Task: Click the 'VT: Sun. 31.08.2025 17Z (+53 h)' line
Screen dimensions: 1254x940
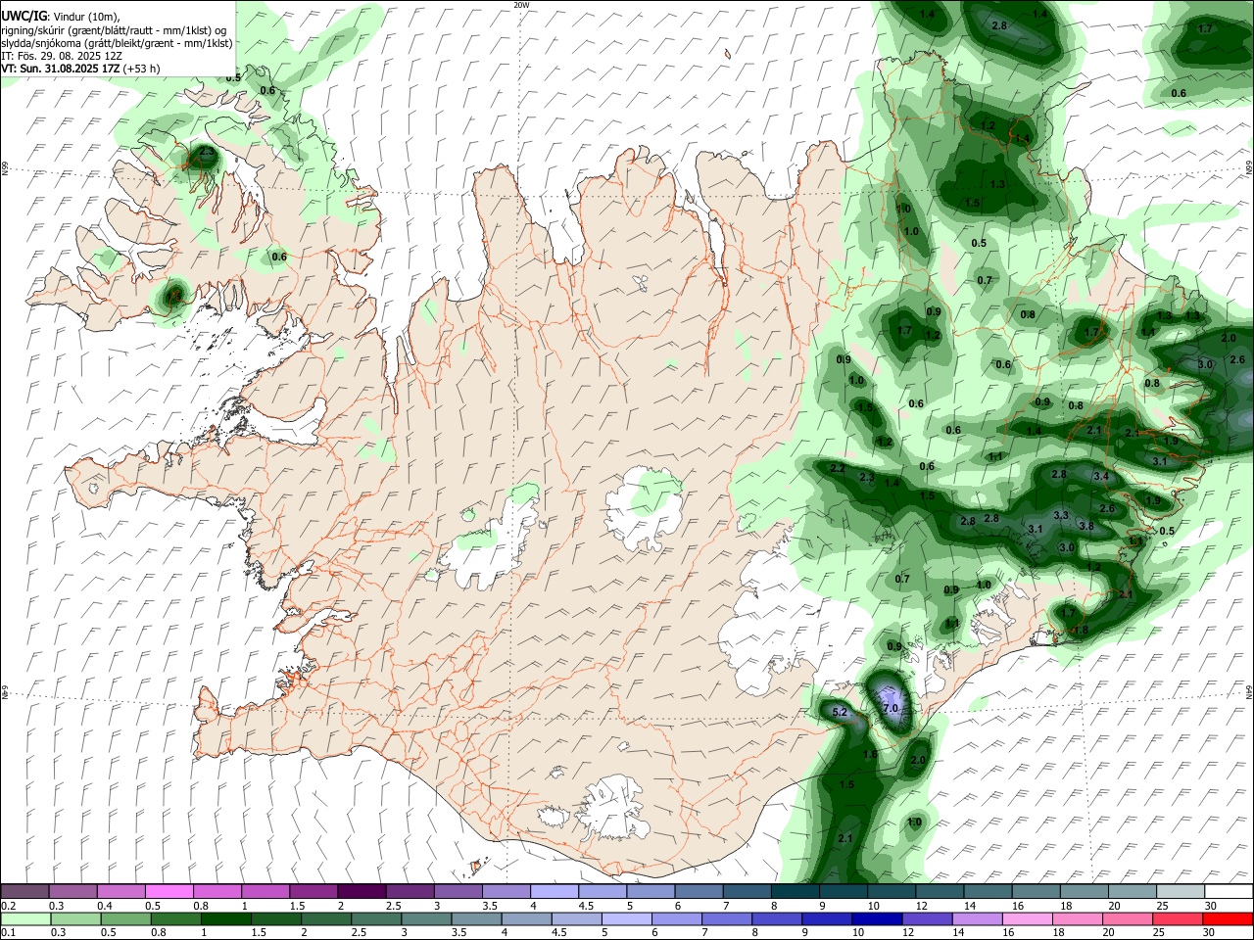Action: click(80, 69)
